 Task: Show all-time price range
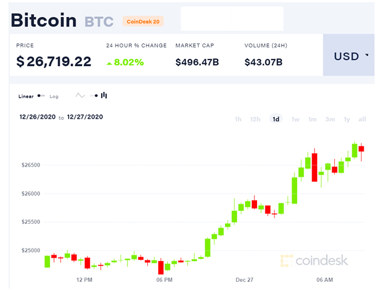tap(362, 119)
